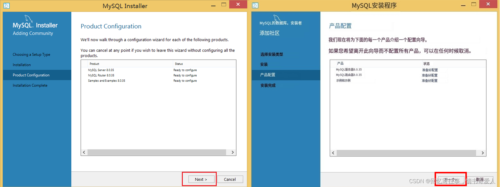Screen dimensions: 500x187
Task: Select Installation Complete sidebar step
Action: coord(30,85)
